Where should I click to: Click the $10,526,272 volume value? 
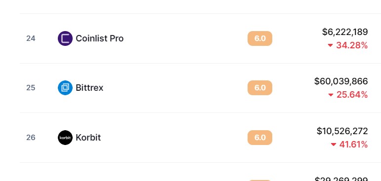tap(342, 131)
